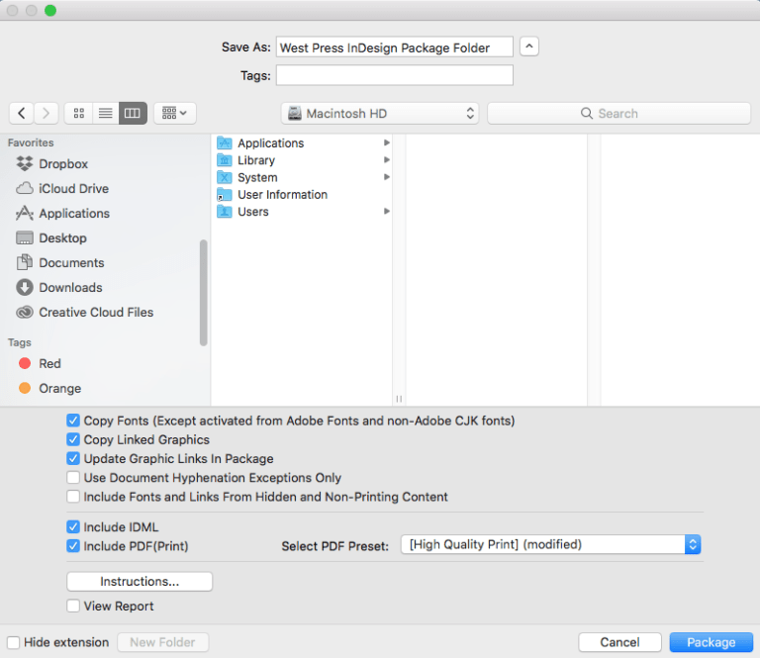Click the green zoom window button

[50, 10]
